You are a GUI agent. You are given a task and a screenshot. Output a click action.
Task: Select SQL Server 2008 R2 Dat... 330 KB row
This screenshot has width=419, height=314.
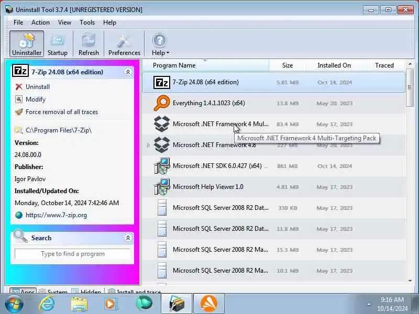click(273, 208)
